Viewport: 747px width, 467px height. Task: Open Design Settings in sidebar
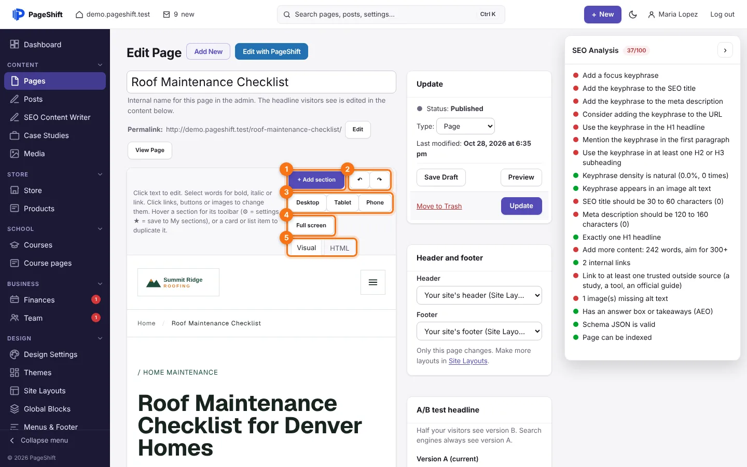55,354
